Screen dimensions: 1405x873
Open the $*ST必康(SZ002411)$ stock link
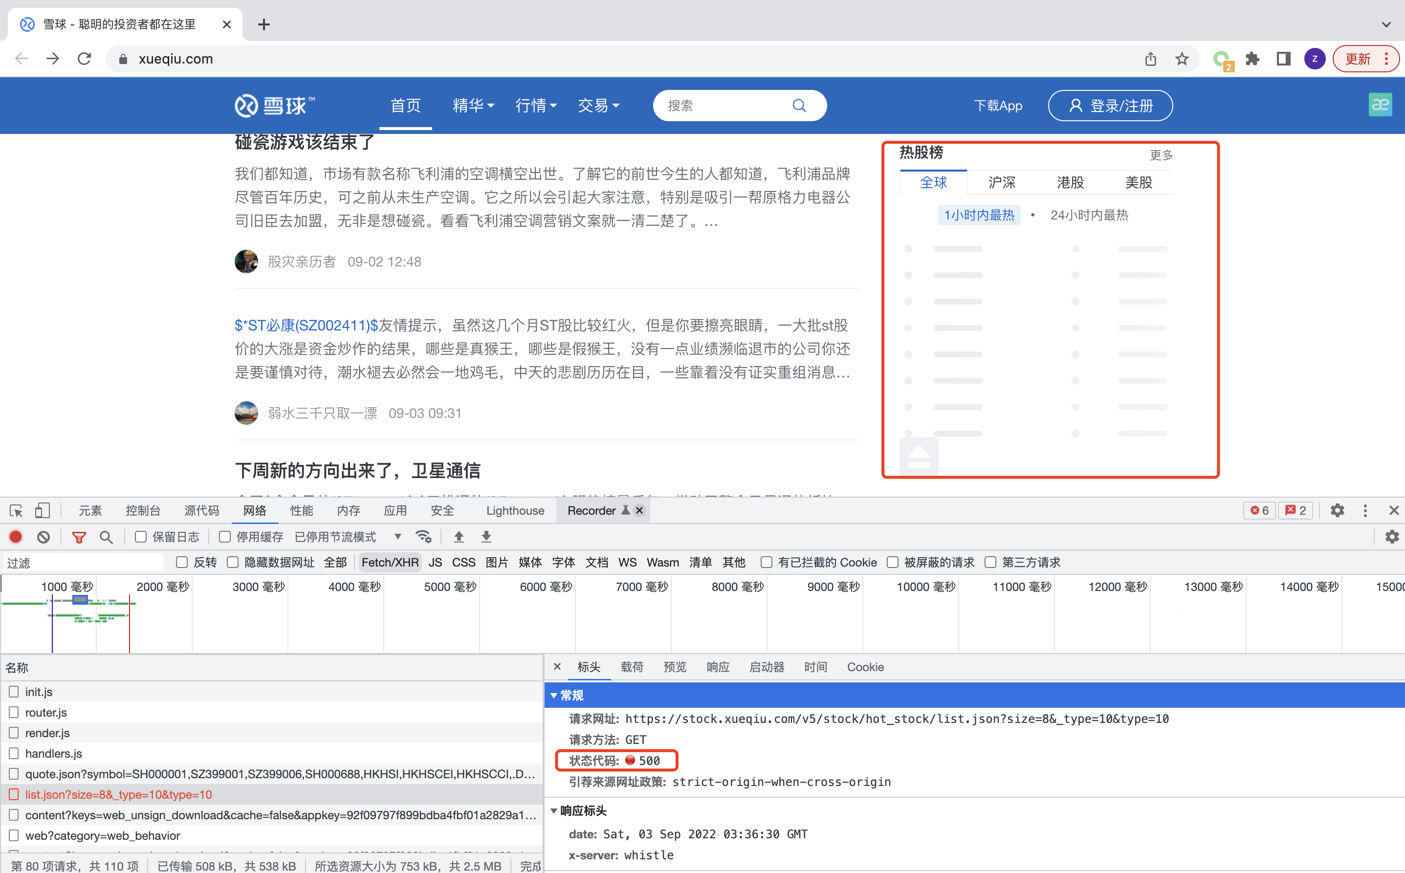pyautogui.click(x=306, y=325)
